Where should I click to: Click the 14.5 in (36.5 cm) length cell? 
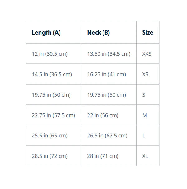pyautogui.click(x=53, y=74)
